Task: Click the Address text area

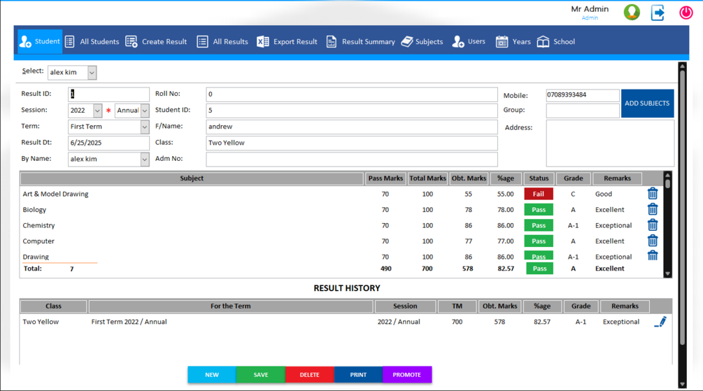Action: pyautogui.click(x=610, y=143)
